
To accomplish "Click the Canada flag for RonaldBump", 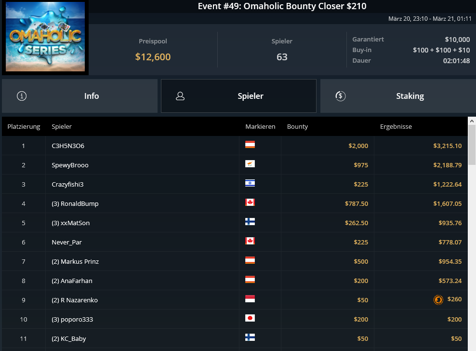I will coord(250,202).
